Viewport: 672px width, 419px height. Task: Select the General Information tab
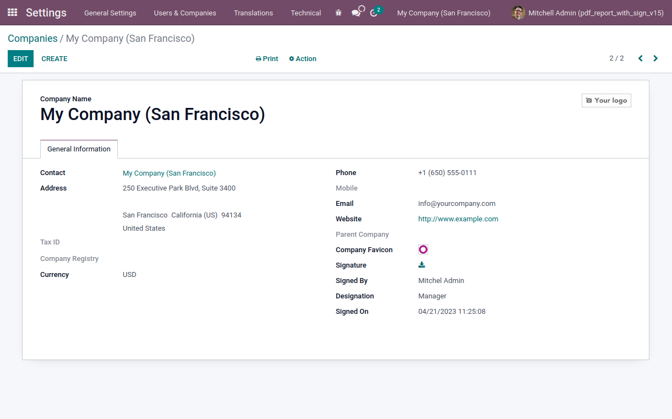pos(79,149)
